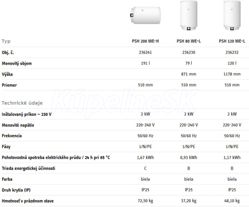
Task: Click the 871 mm height value
Action: (189, 74)
